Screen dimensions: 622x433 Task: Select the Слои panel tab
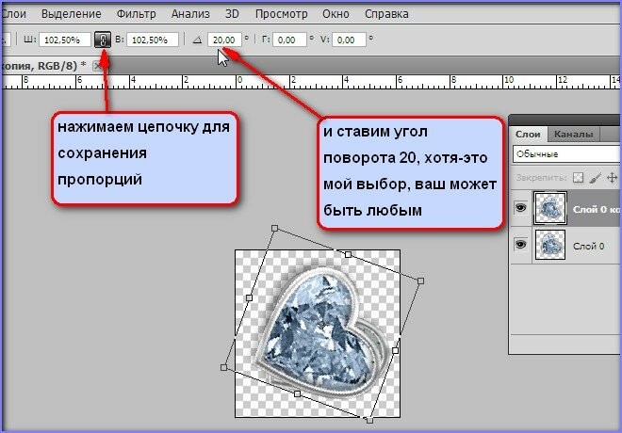[529, 134]
